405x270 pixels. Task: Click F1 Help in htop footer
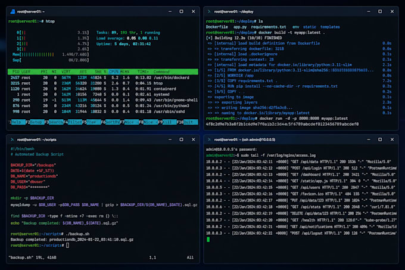(x=17, y=122)
